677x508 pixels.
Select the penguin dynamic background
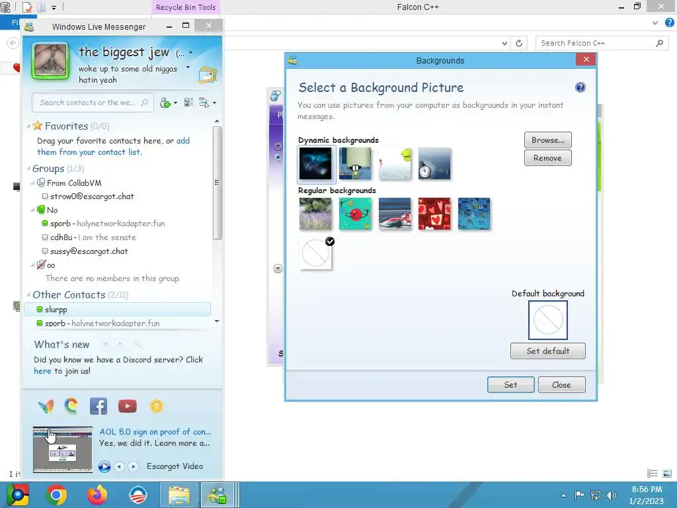(355, 164)
